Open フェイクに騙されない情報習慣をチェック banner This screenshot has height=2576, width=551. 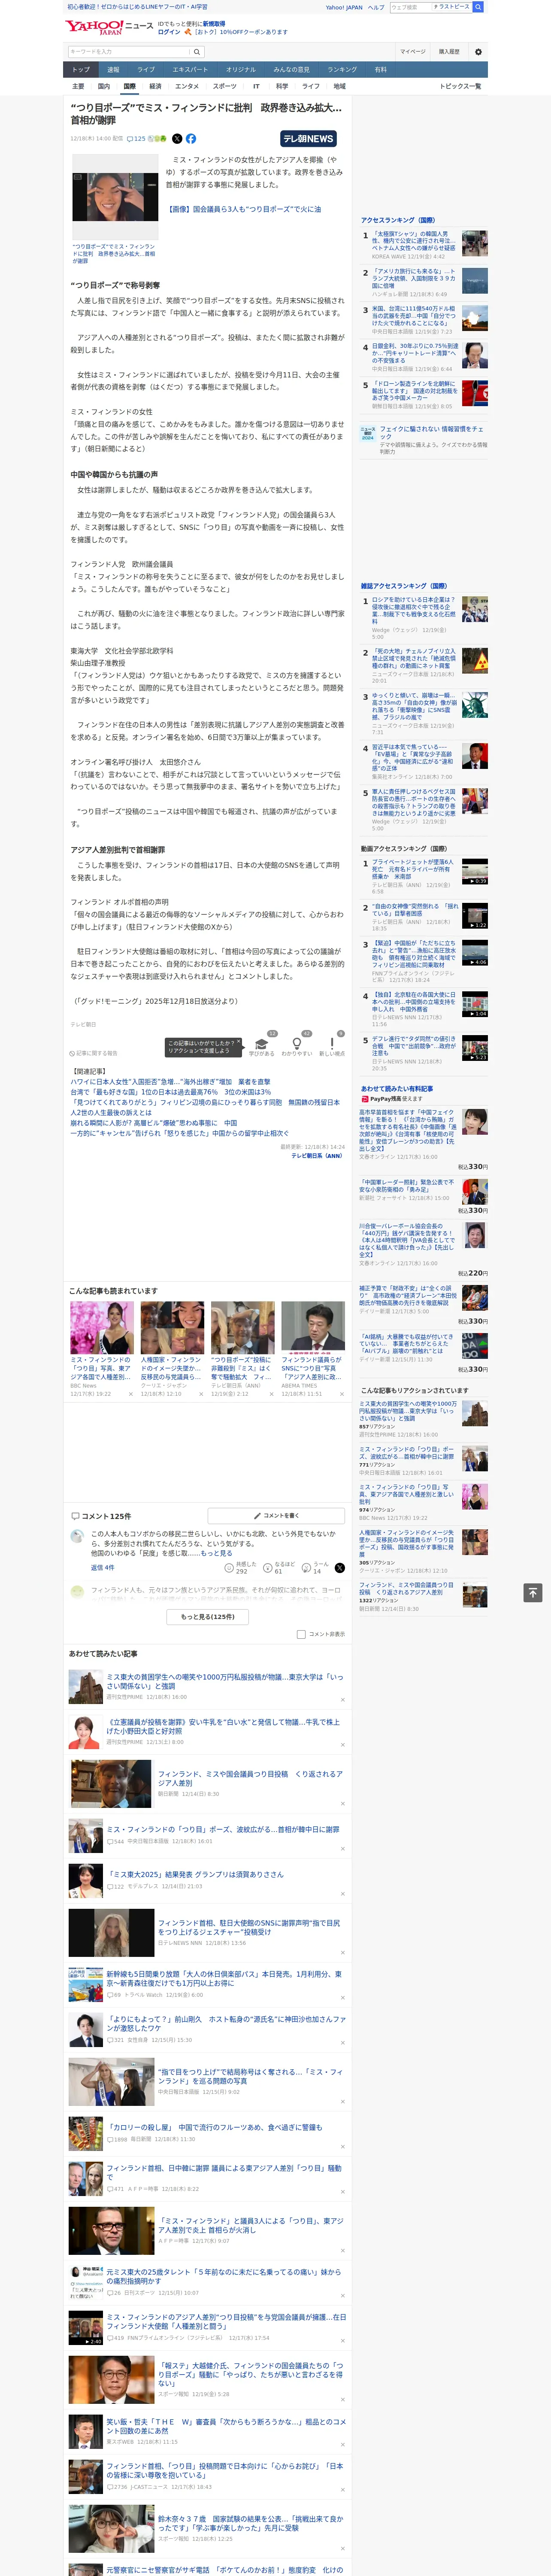423,439
